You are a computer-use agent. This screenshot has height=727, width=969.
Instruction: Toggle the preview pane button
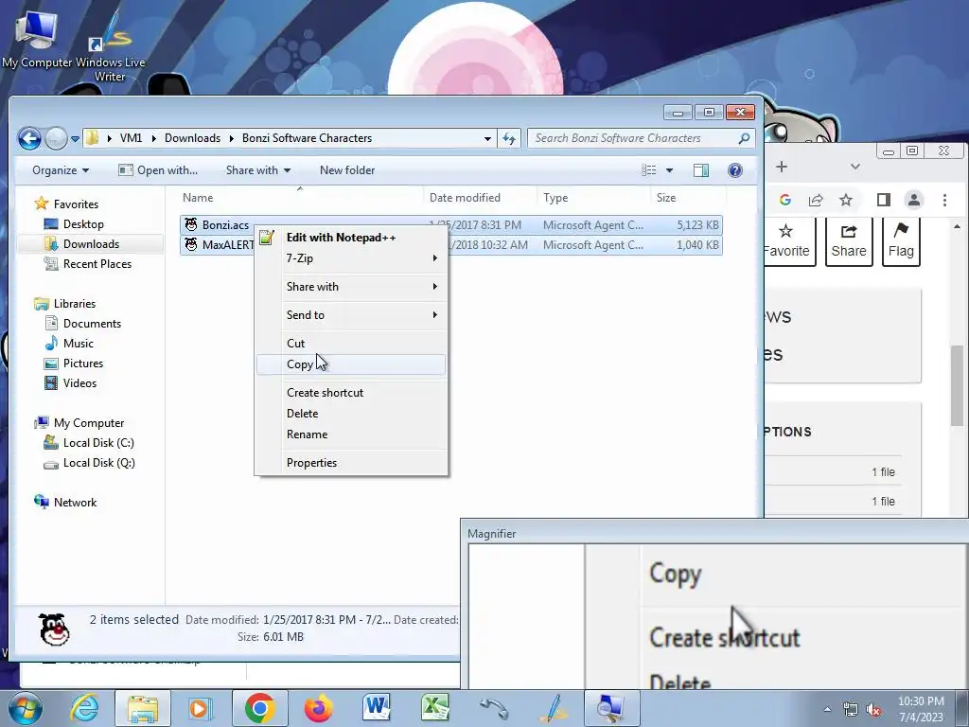(701, 170)
